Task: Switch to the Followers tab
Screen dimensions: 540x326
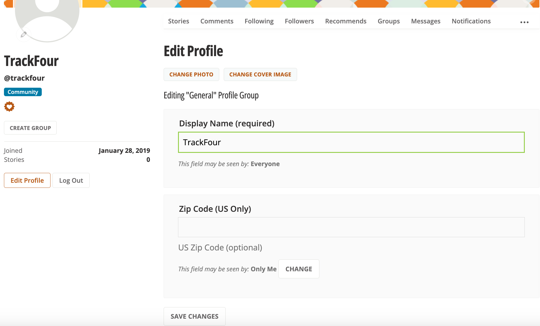Action: (x=299, y=21)
